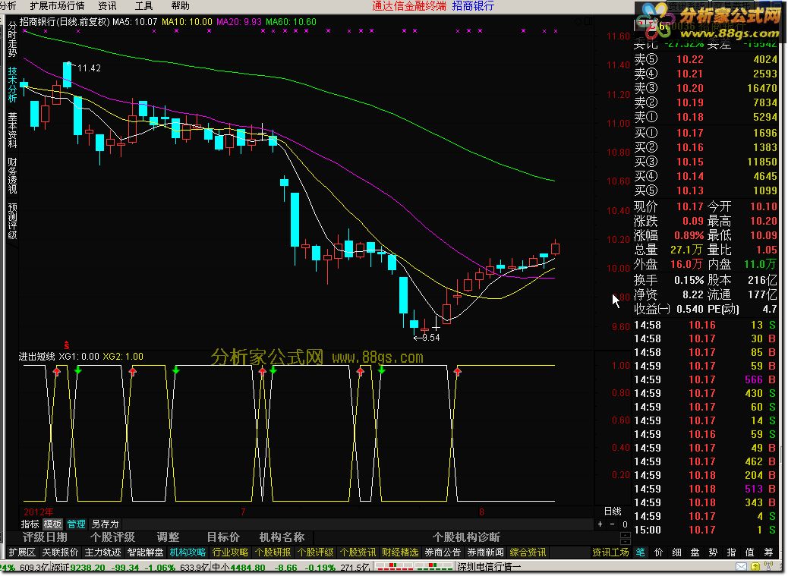Click the 机构名称 column header
This screenshot has height=576, width=788.
click(282, 537)
